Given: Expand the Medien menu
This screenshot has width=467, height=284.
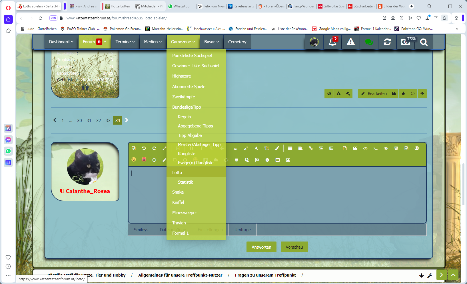Looking at the screenshot, I should (x=153, y=42).
